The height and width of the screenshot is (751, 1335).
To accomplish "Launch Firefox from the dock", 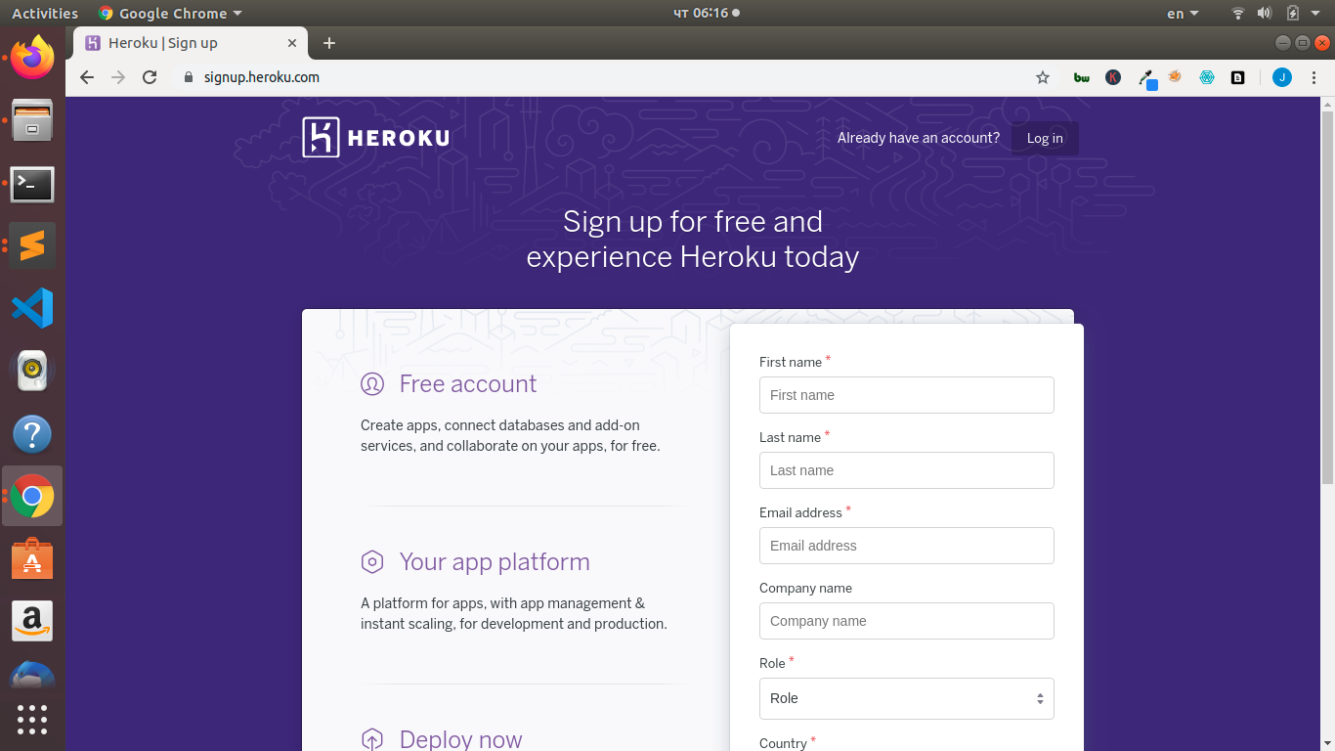I will 32,59.
